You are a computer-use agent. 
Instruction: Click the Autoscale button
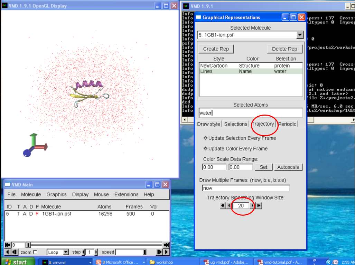pyautogui.click(x=288, y=167)
